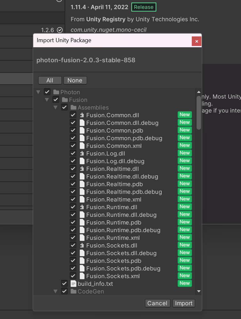Click the Fusion.Sockets.dll.debug file icon

pyautogui.click(x=82, y=253)
